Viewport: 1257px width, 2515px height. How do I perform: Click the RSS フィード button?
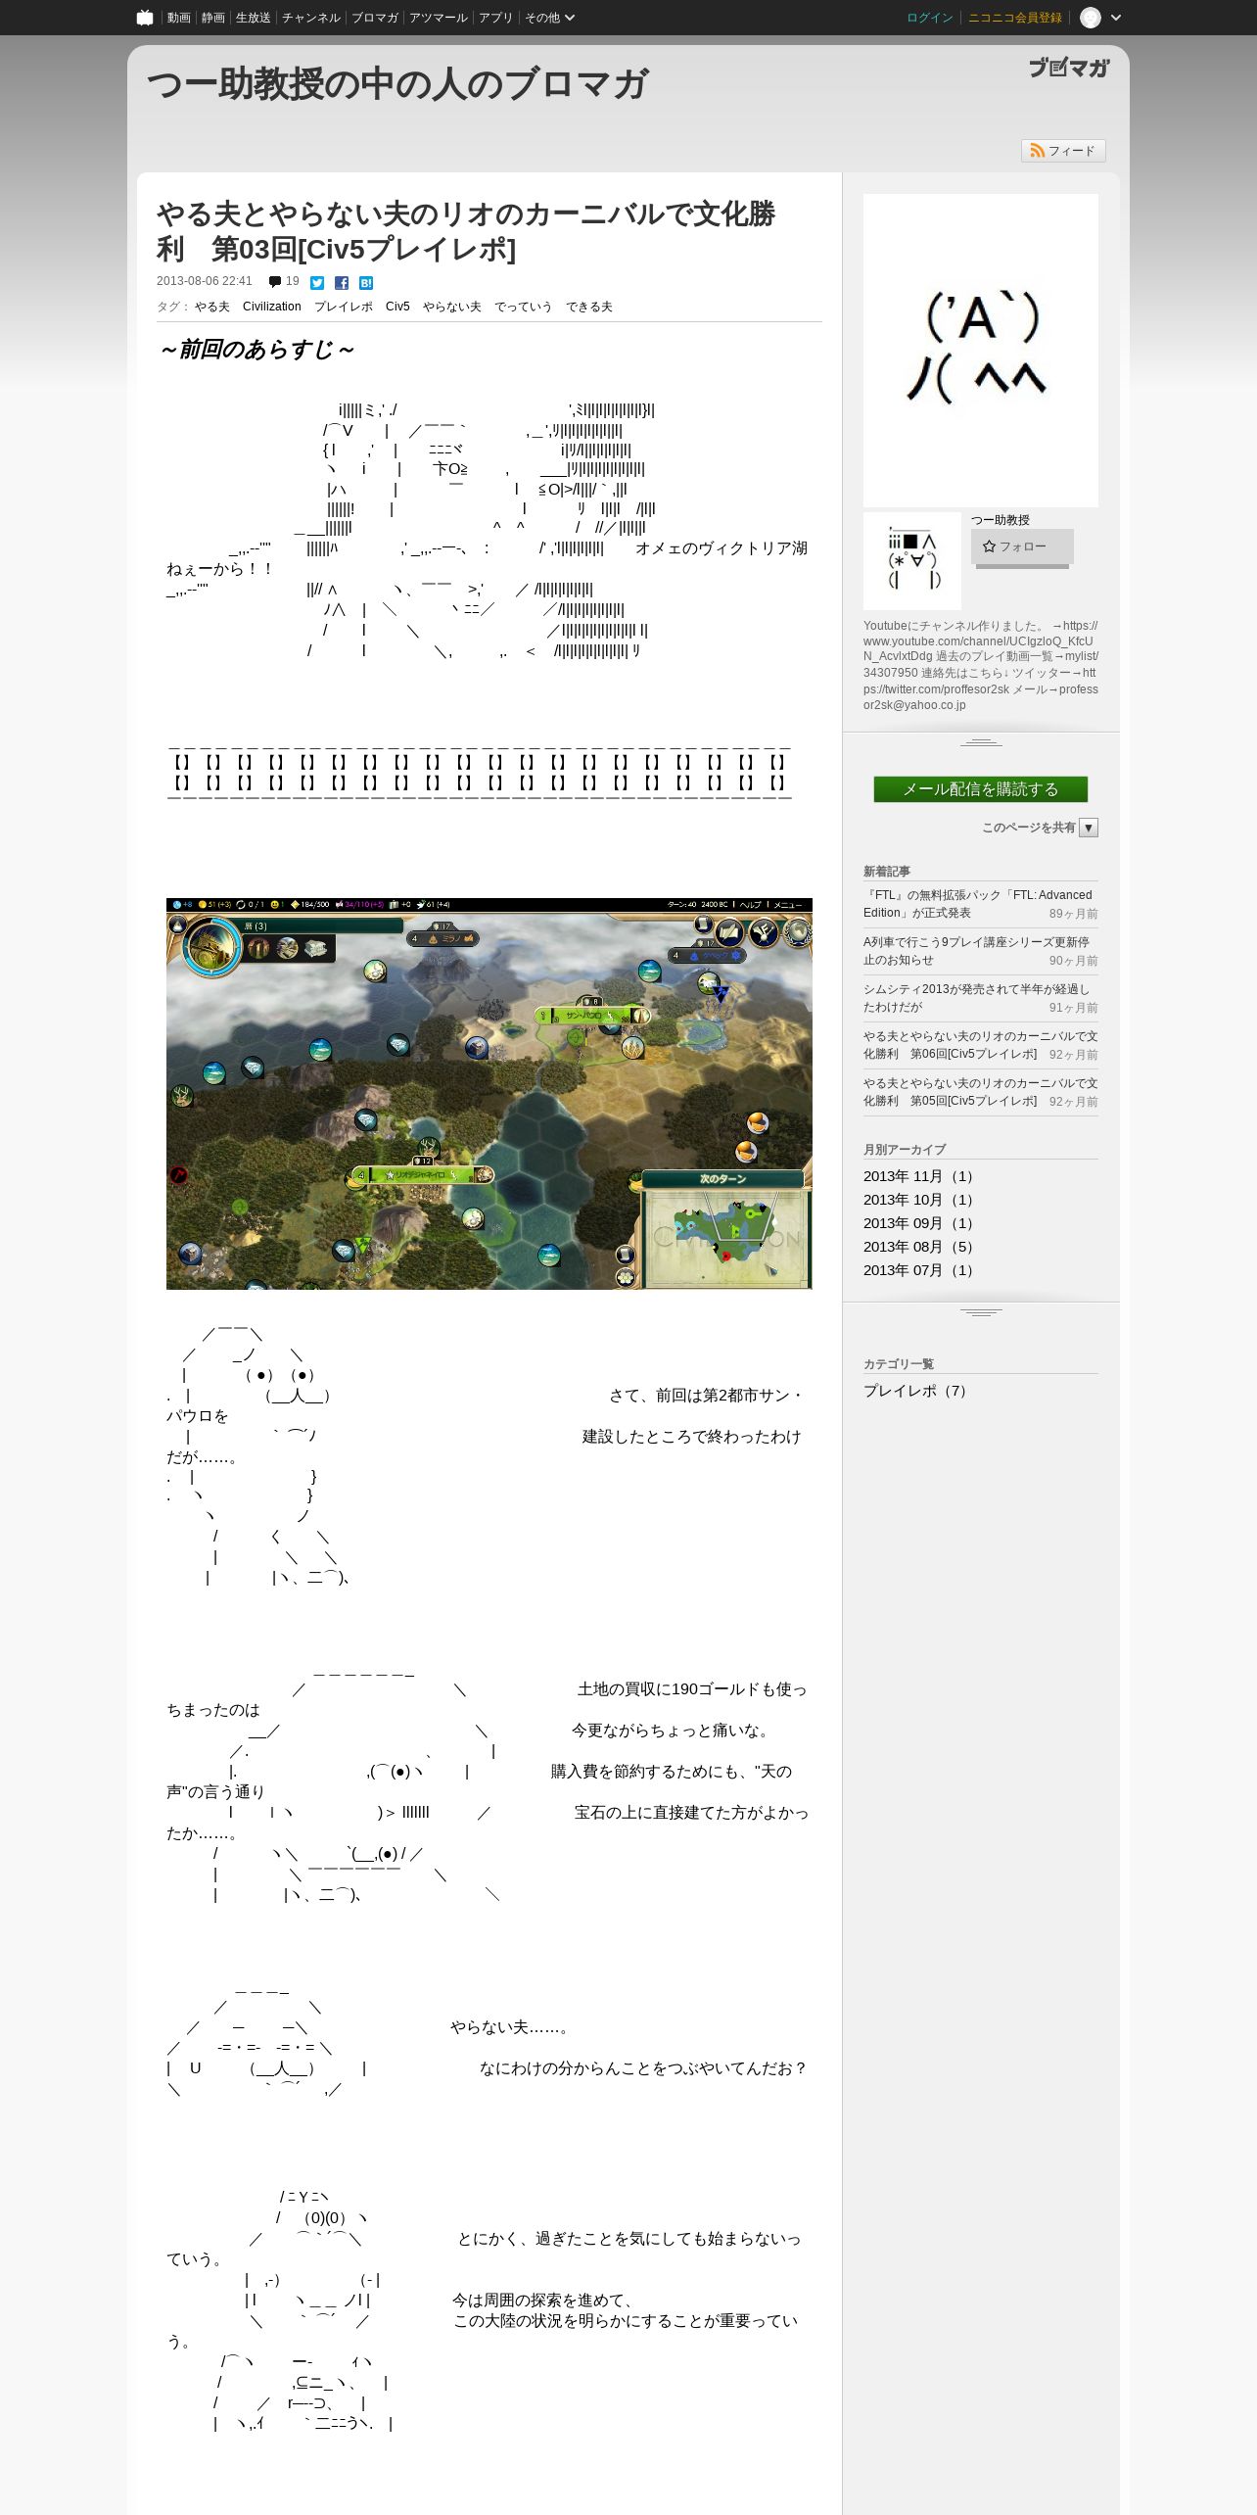pos(1063,151)
